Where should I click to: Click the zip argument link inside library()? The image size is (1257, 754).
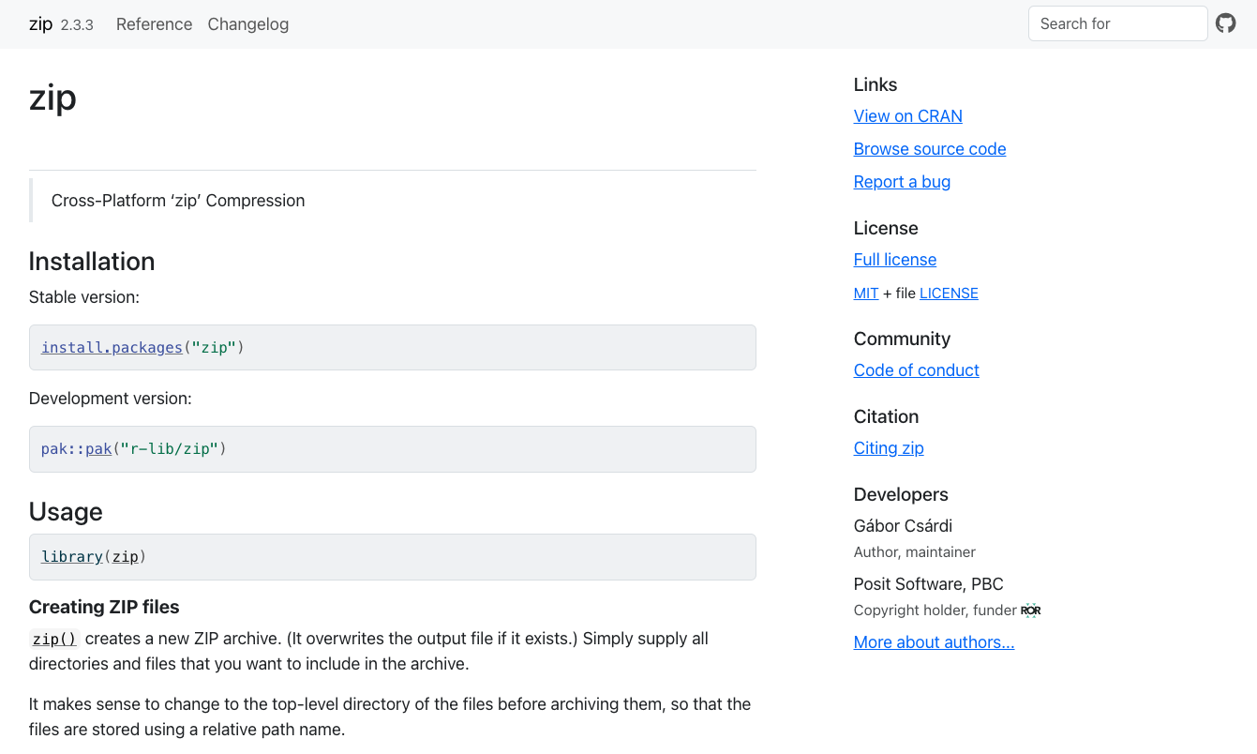coord(126,557)
